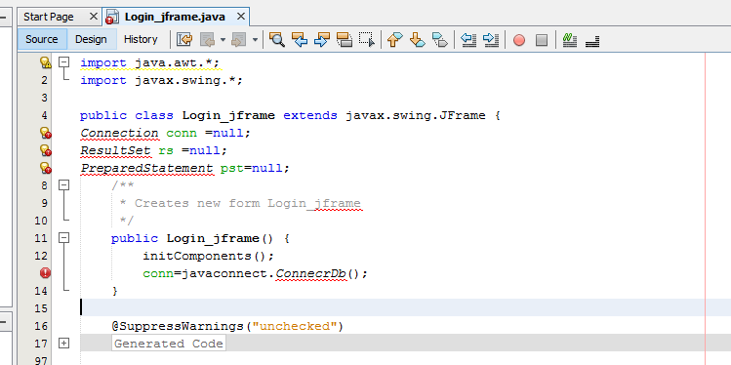Click error lightbulb beside ResultSet rs line
Image resolution: width=731 pixels, height=365 pixels.
pyautogui.click(x=45, y=150)
